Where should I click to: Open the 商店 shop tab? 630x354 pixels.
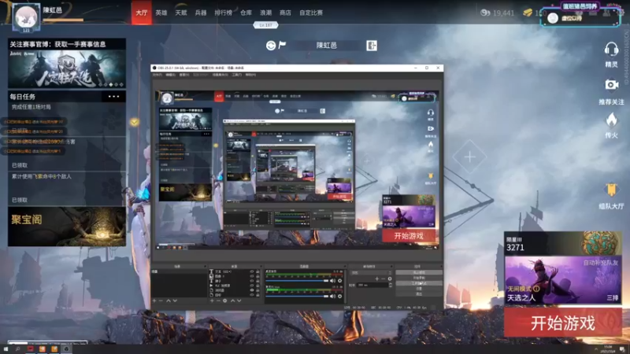coord(285,13)
